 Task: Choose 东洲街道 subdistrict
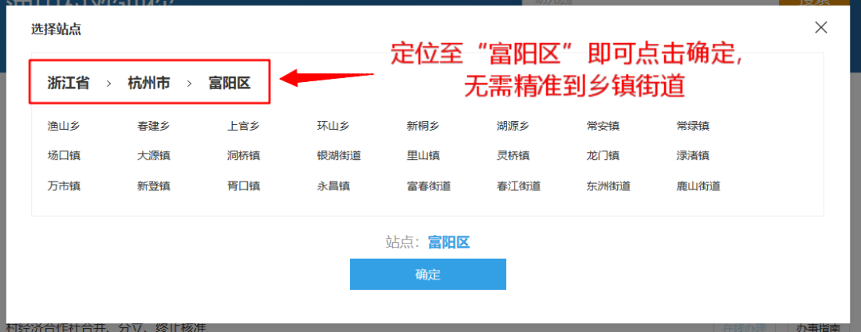608,186
